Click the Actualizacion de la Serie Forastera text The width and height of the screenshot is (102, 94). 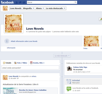point(21,84)
